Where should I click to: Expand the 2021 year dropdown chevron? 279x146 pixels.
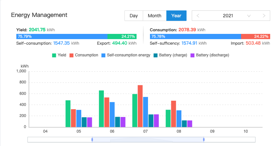point(249,16)
